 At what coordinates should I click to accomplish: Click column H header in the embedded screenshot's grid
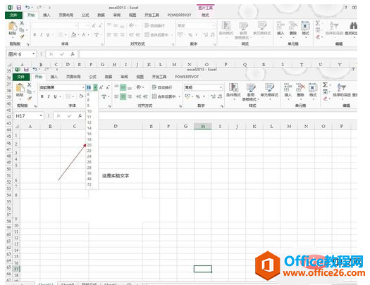point(203,126)
